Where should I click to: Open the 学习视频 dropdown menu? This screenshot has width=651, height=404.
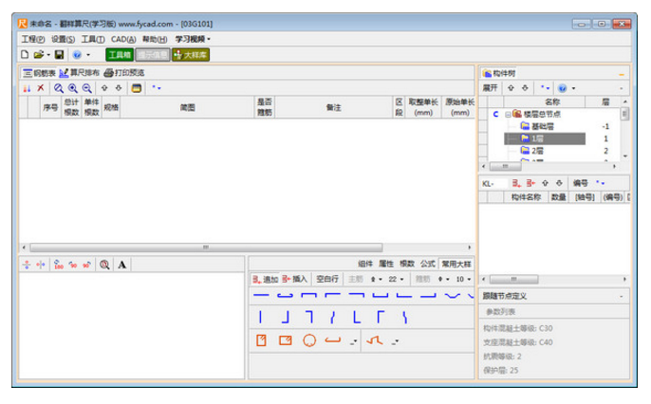(x=193, y=39)
